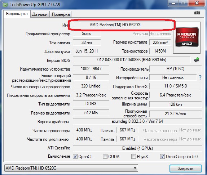Toggle the CUDA checkbox
The height and width of the screenshot is (175, 207).
105,157
